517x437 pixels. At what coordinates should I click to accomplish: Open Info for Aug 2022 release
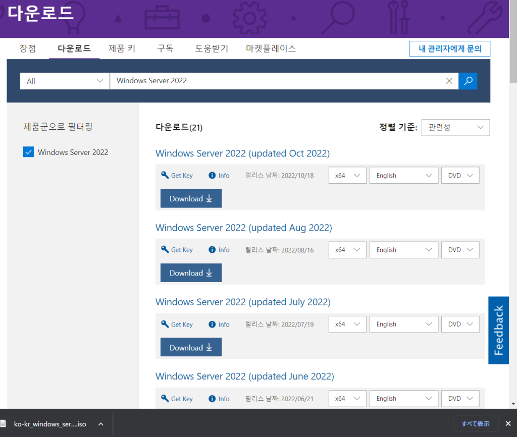point(219,250)
